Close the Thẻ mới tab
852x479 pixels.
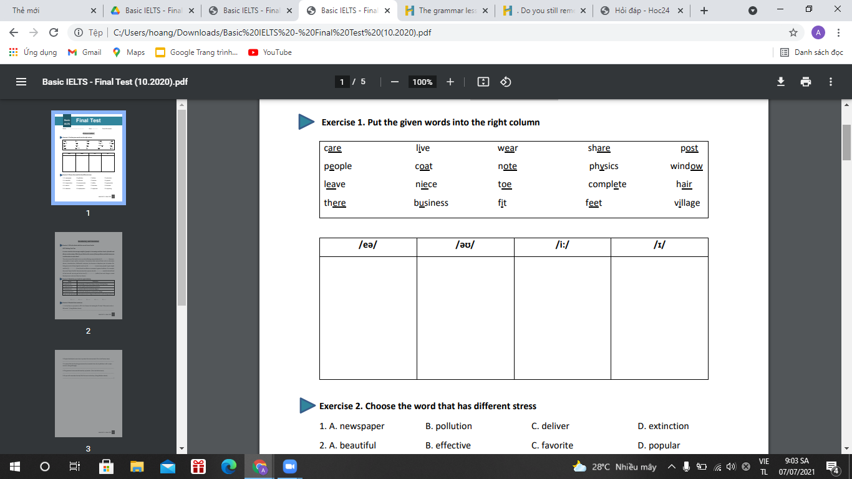93,11
